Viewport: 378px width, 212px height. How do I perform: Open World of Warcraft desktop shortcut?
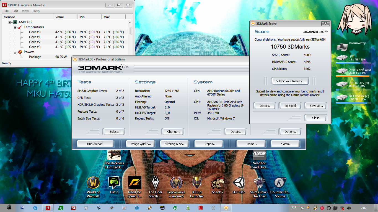click(93, 187)
